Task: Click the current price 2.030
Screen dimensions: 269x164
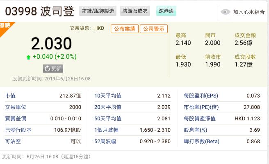Action: [51, 44]
